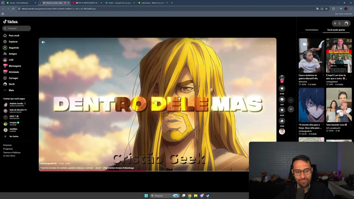Click the Programa footer link

[x=8, y=149]
